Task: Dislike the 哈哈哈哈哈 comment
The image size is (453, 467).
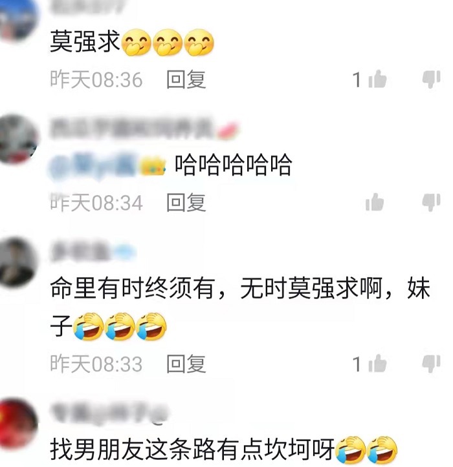Action: [x=431, y=203]
